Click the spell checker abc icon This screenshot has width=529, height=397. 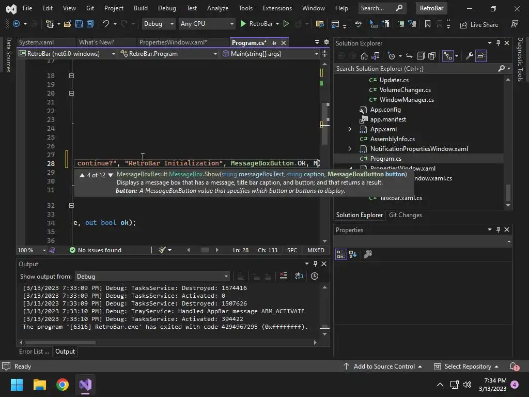point(359,24)
